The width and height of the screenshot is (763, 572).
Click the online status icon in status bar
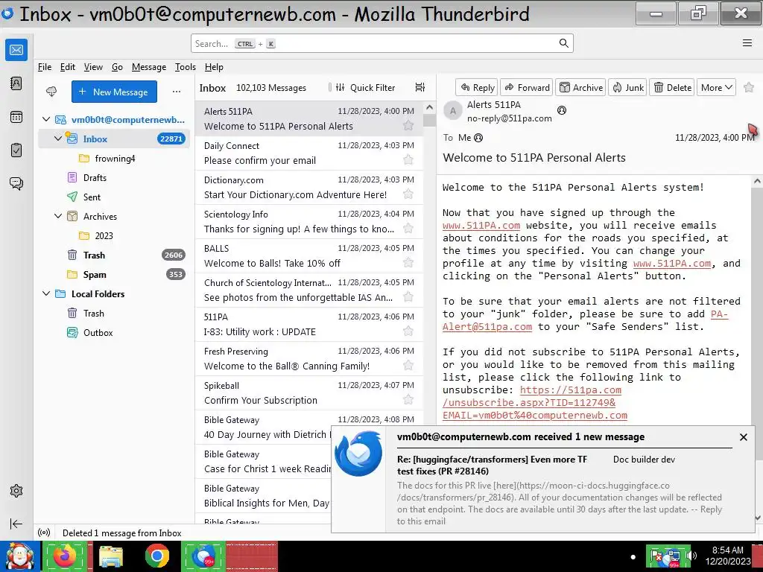coord(44,533)
